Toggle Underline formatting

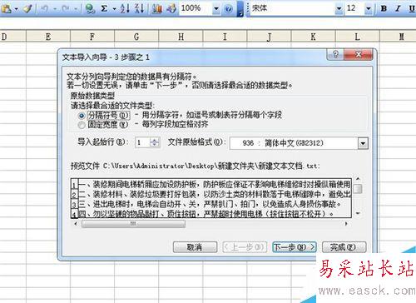[412, 8]
